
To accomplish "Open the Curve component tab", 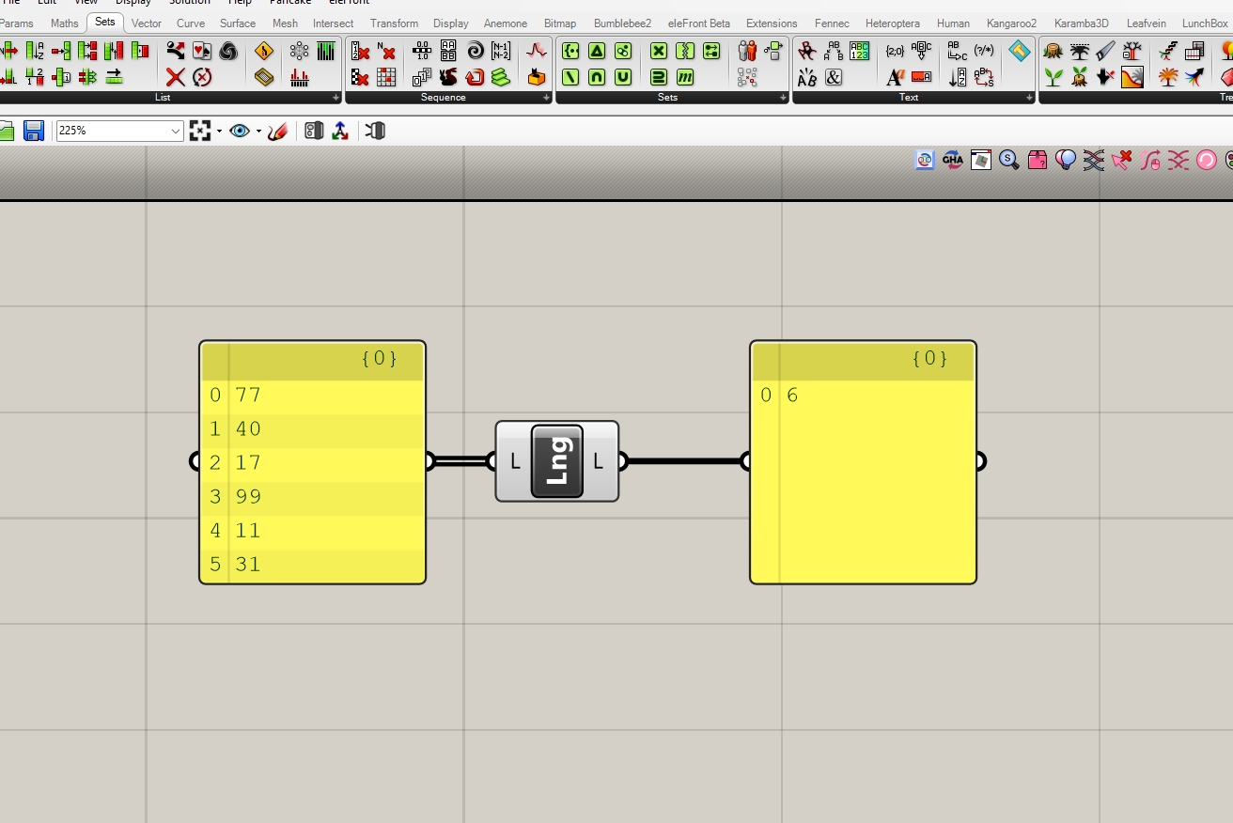I will click(191, 23).
